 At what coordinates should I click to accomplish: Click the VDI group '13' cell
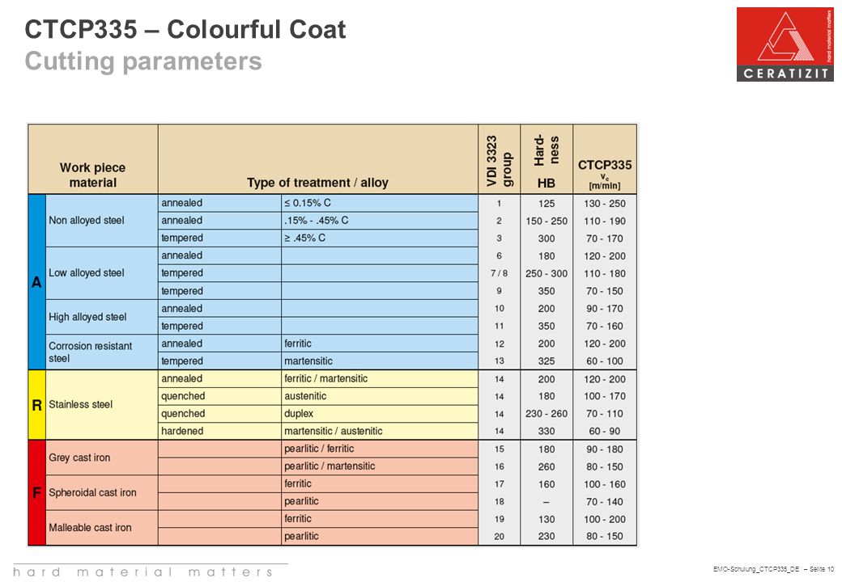499,361
